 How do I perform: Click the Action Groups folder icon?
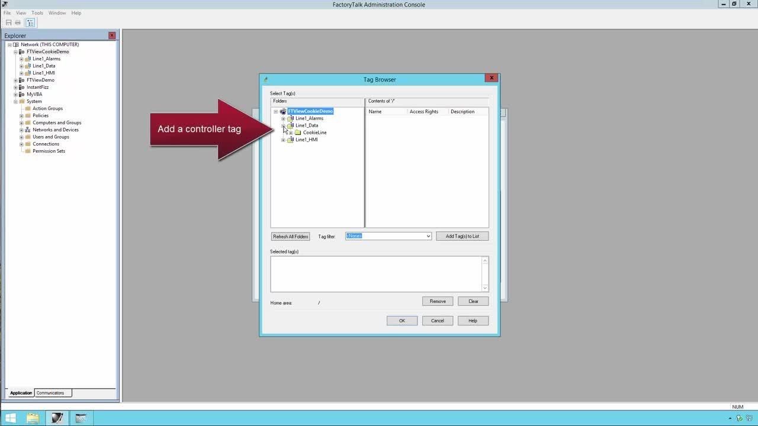28,108
